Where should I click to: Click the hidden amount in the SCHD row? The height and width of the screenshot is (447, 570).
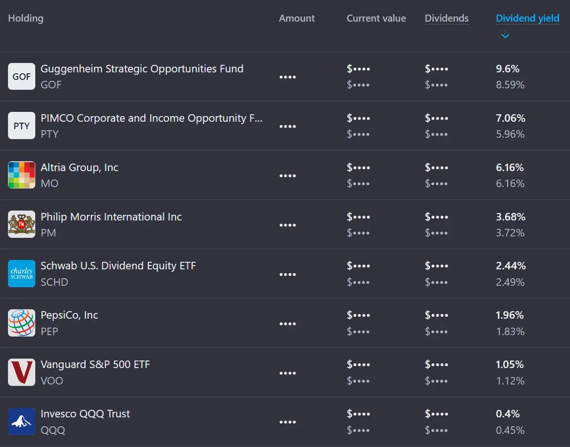point(288,274)
